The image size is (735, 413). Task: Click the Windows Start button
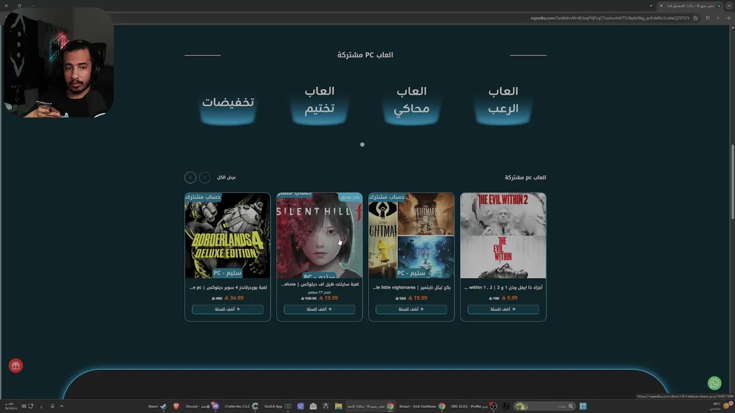tap(583, 406)
